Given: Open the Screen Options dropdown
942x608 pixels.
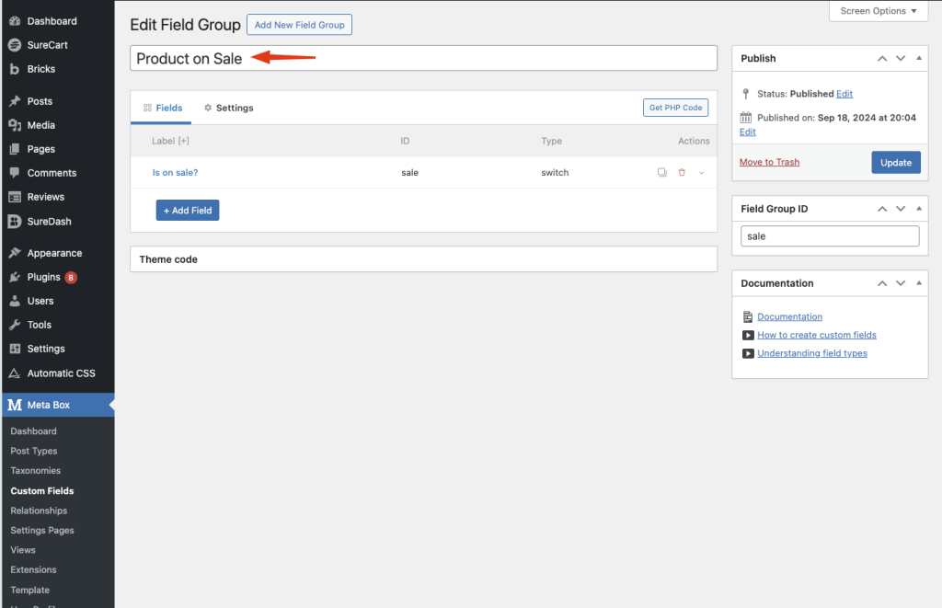Looking at the screenshot, I should coord(879,11).
